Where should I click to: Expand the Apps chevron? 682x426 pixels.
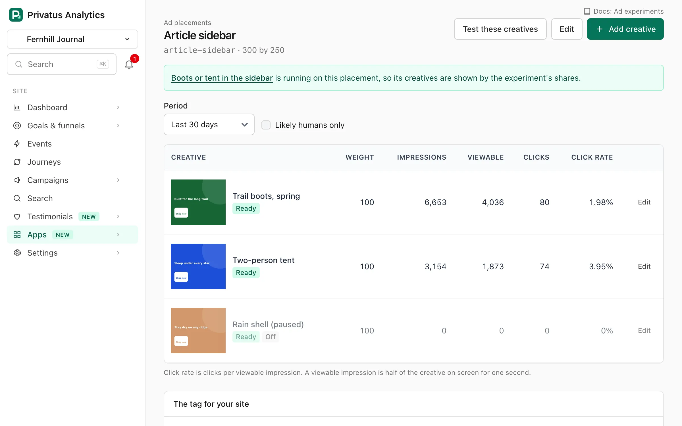(118, 235)
